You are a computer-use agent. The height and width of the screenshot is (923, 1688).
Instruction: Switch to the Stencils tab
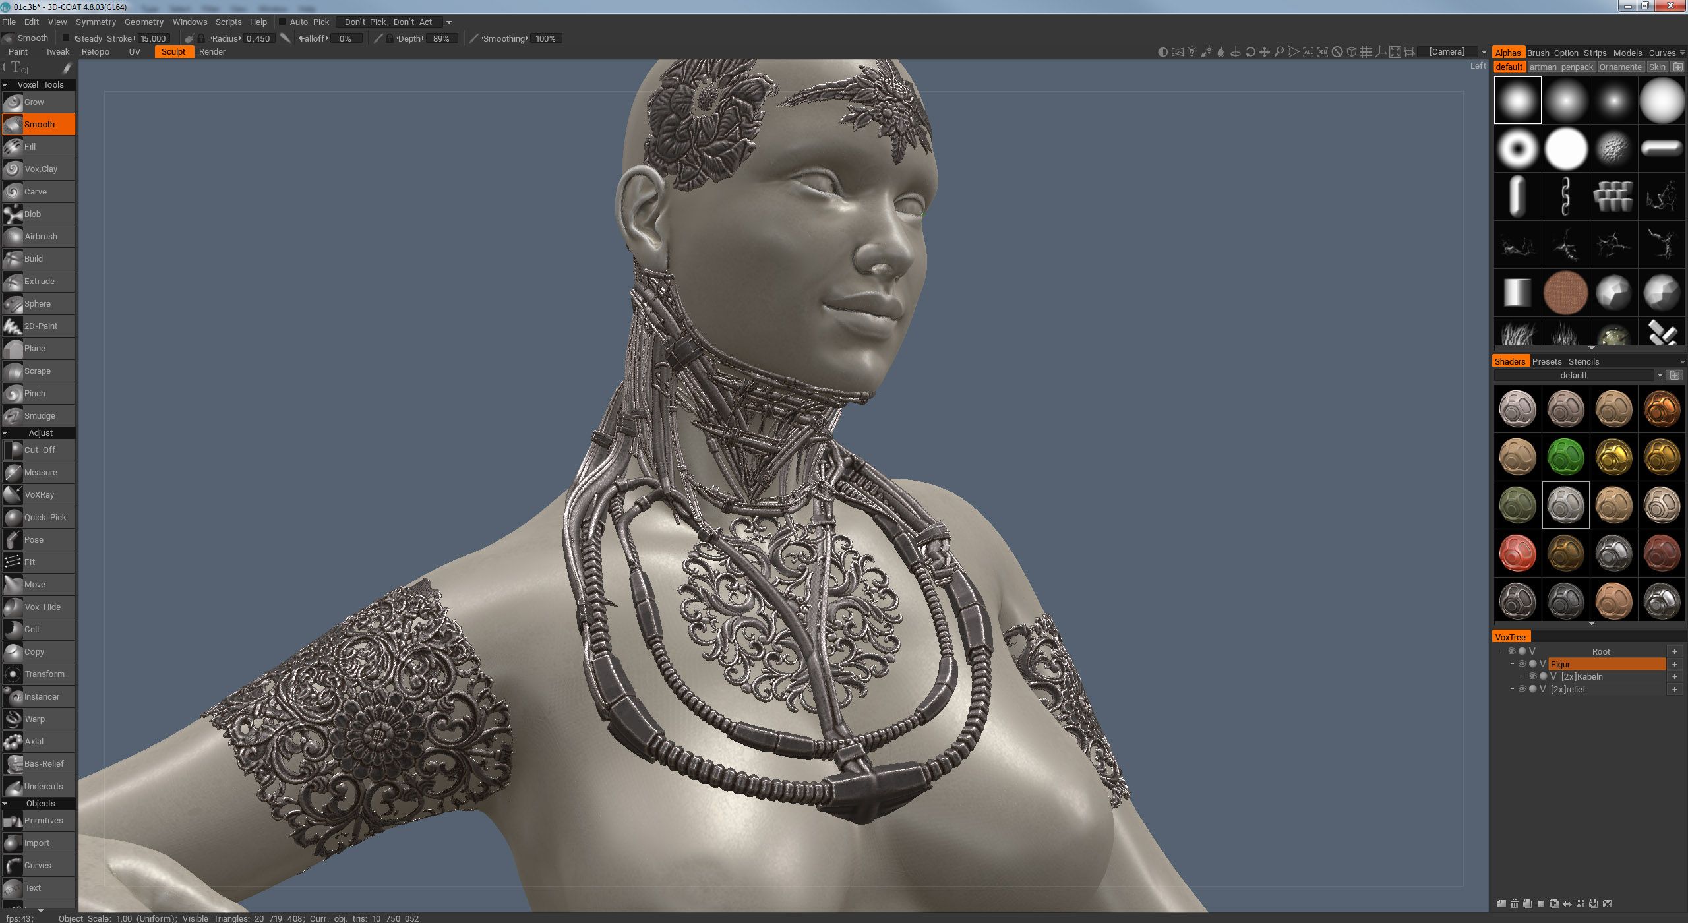click(x=1584, y=361)
